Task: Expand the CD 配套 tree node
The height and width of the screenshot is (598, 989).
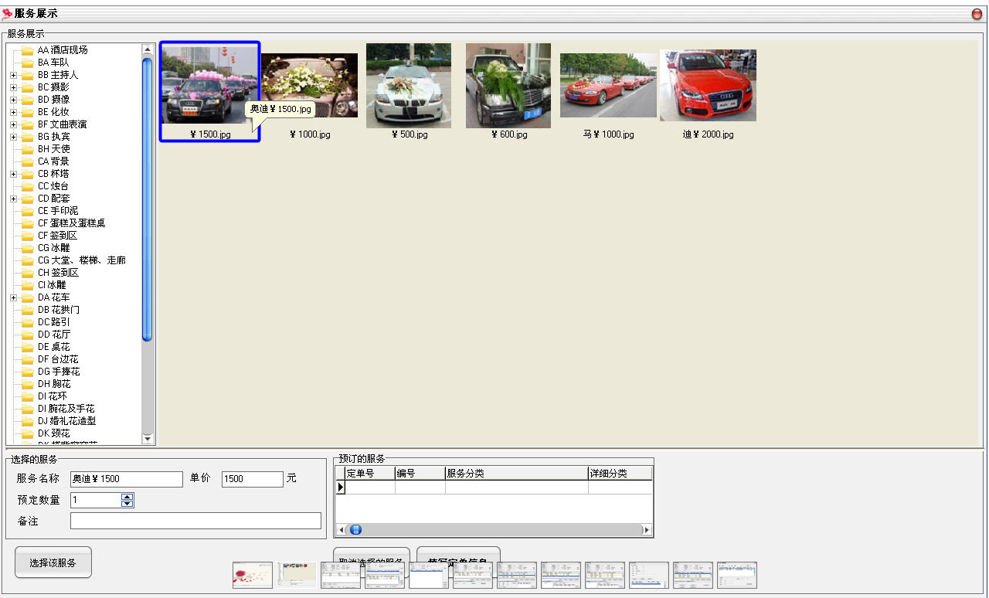Action: point(13,199)
